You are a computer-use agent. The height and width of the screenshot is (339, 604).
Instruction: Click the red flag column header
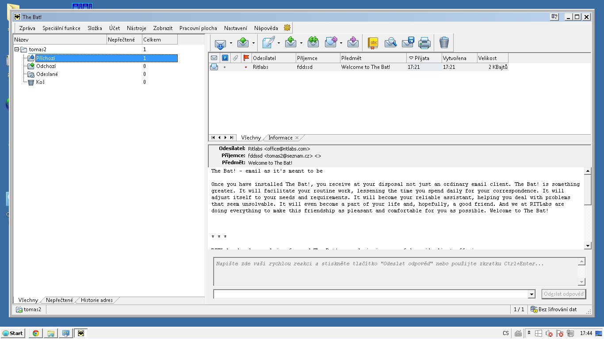coord(246,58)
